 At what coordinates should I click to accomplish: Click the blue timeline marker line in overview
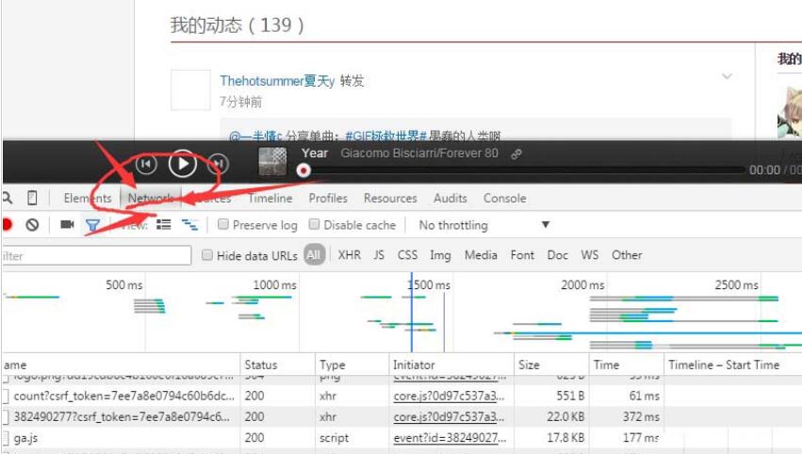[x=411, y=312]
